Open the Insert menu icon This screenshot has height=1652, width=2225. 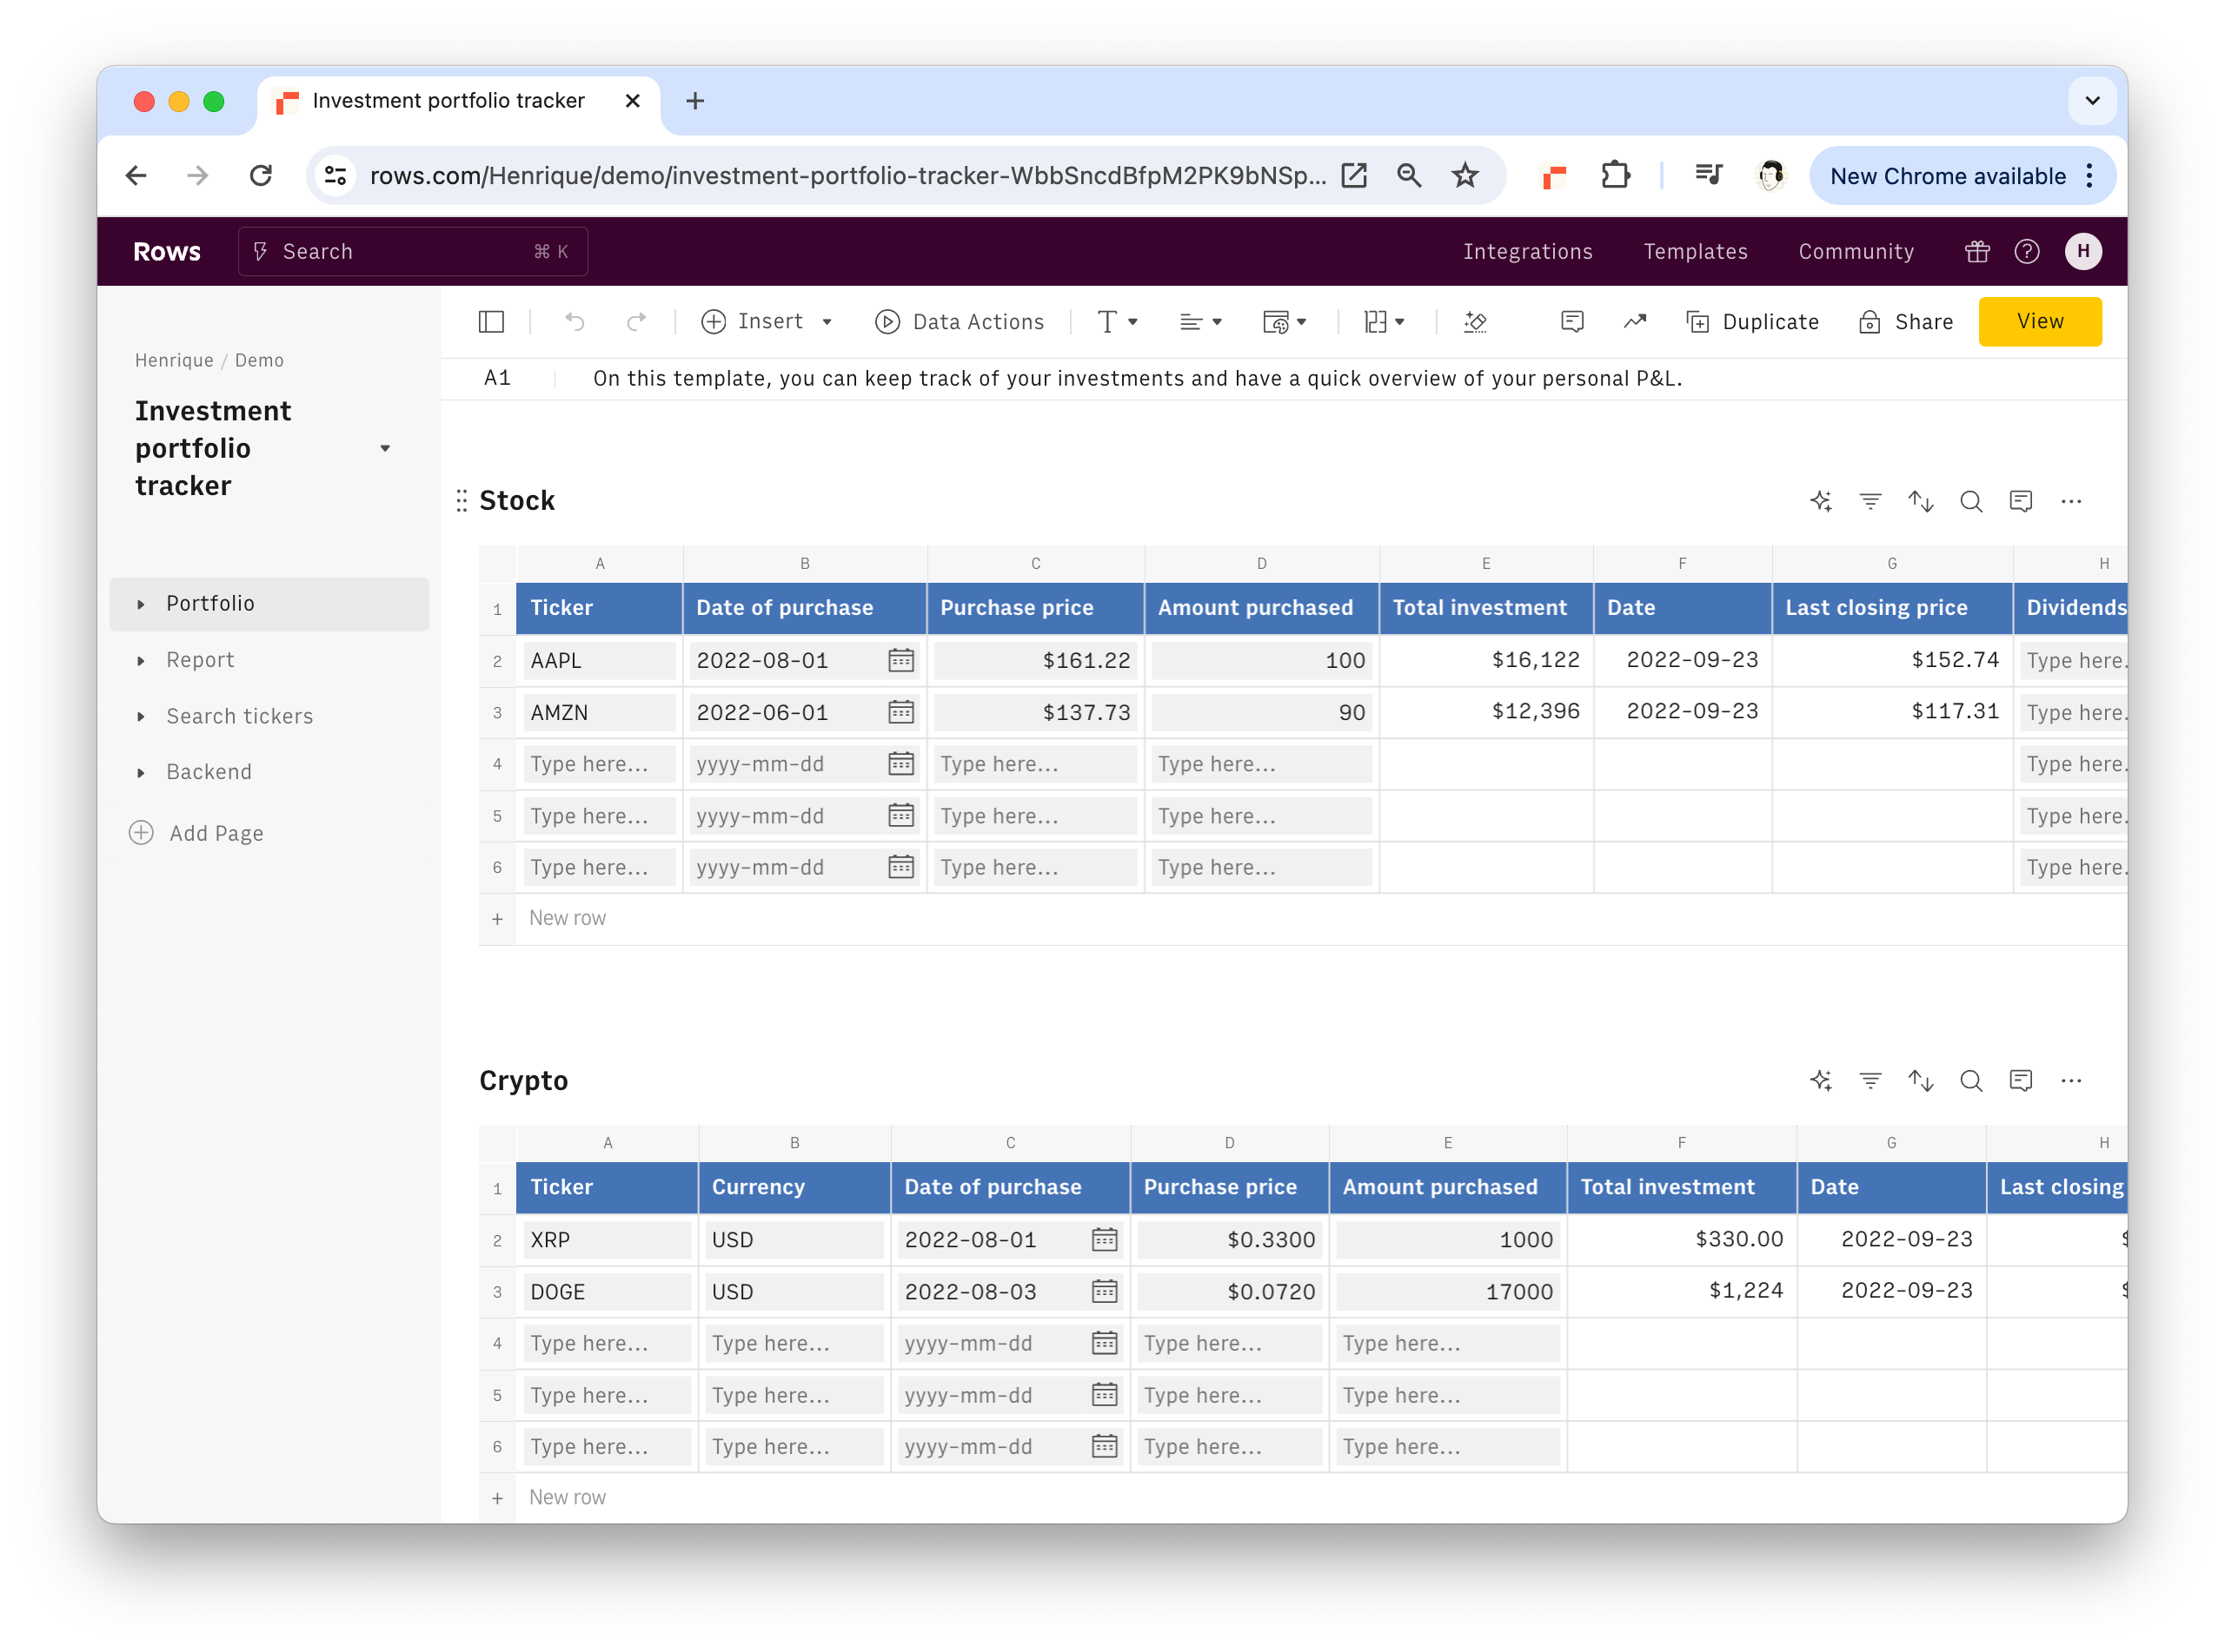pyautogui.click(x=714, y=321)
